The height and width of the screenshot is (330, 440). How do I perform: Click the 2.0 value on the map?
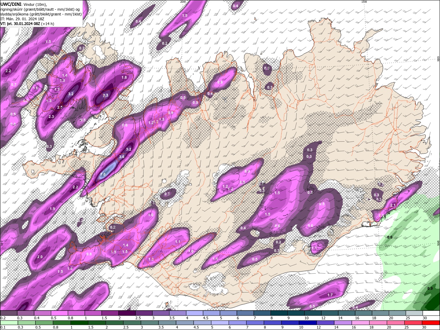click(40, 257)
